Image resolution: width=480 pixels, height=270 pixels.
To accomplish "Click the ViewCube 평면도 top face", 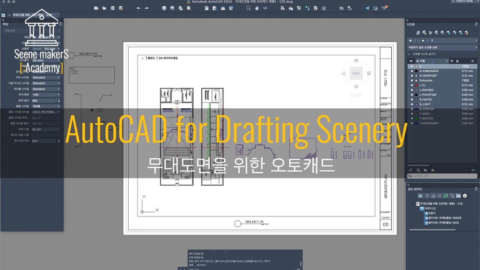I will coord(356,73).
